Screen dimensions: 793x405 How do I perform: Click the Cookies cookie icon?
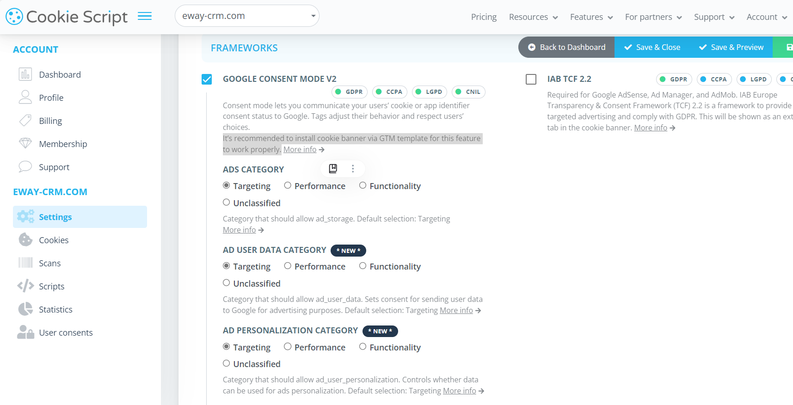tap(25, 239)
